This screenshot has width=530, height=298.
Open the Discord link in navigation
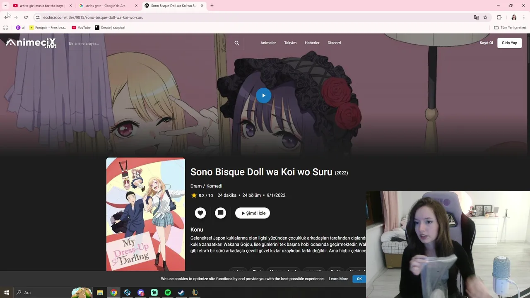pyautogui.click(x=334, y=43)
